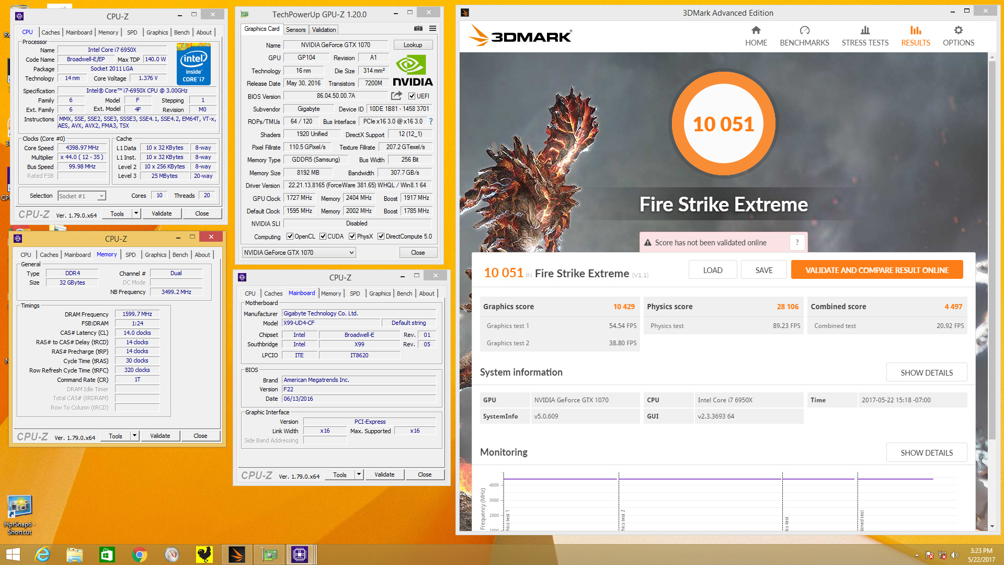
Task: Click the Windows Start button
Action: (13, 555)
